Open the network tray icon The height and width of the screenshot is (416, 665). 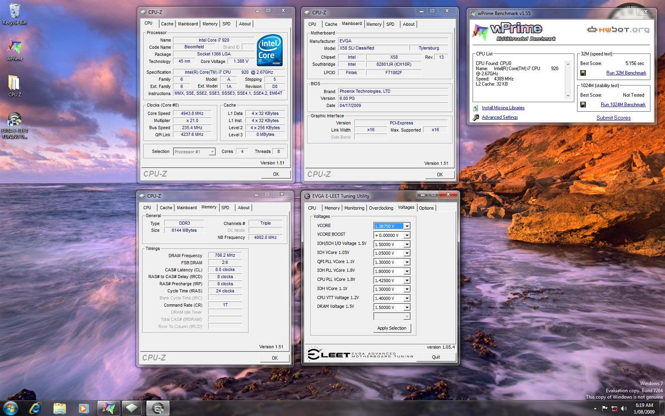(x=614, y=408)
